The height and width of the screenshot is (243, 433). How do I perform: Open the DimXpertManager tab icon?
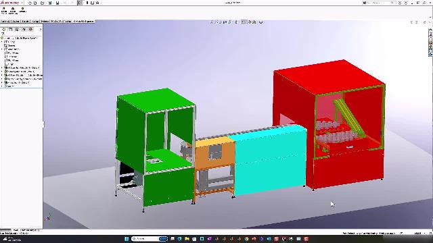point(24,30)
